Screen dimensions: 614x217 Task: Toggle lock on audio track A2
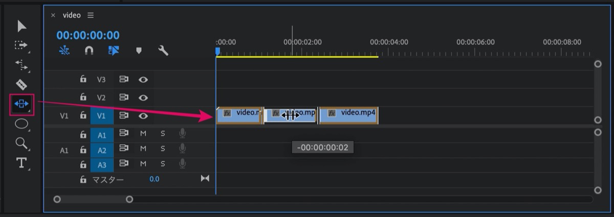coord(83,150)
